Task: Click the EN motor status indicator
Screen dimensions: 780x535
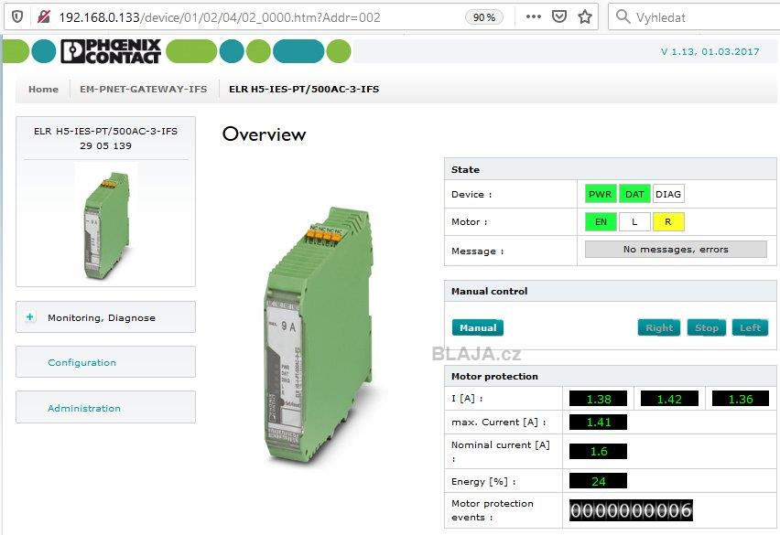Action: point(601,222)
